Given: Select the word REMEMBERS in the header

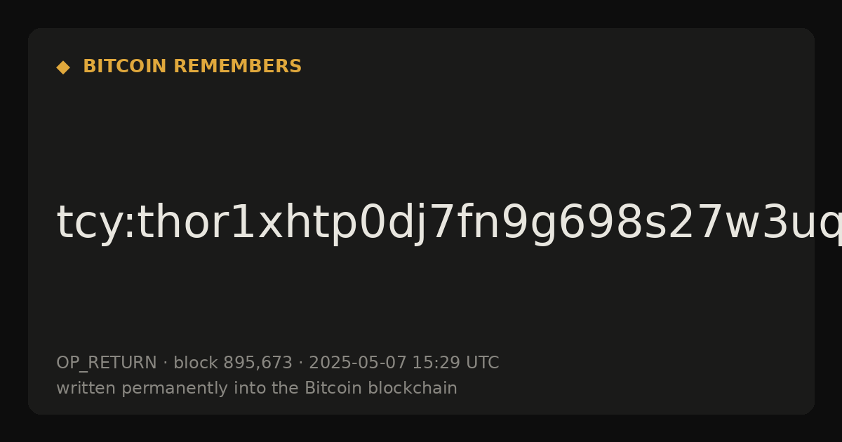Looking at the screenshot, I should point(237,67).
